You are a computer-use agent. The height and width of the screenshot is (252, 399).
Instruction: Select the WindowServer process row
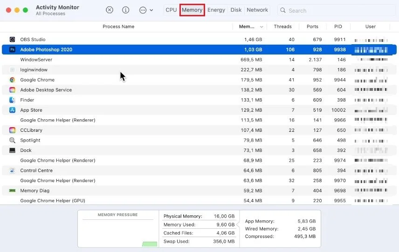(199, 60)
